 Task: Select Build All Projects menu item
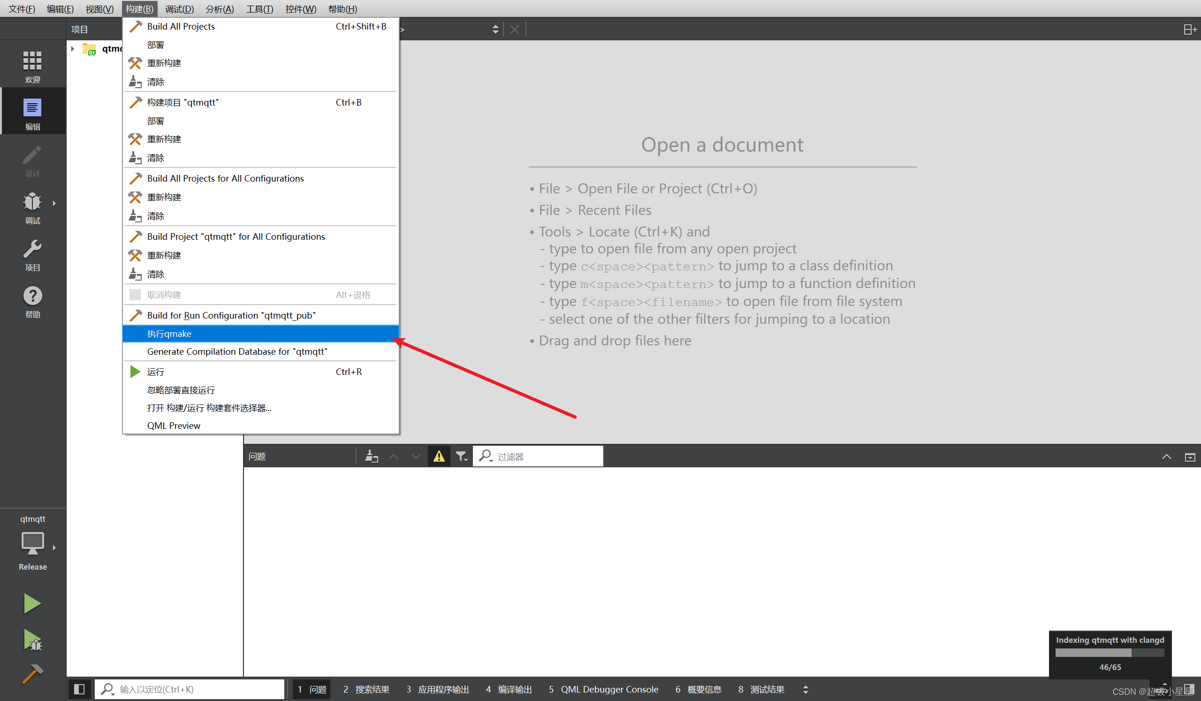pyautogui.click(x=260, y=26)
